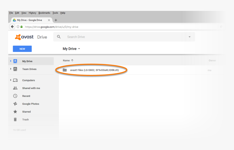Image resolution: width=234 pixels, height=150 pixels.
Task: Select avast! Files (LG-D802) folder name
Action: pos(94,70)
